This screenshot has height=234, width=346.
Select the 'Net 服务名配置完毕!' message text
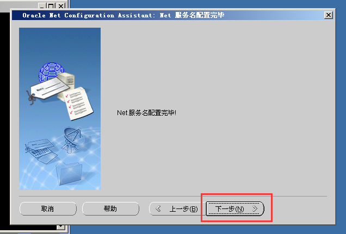click(x=146, y=113)
